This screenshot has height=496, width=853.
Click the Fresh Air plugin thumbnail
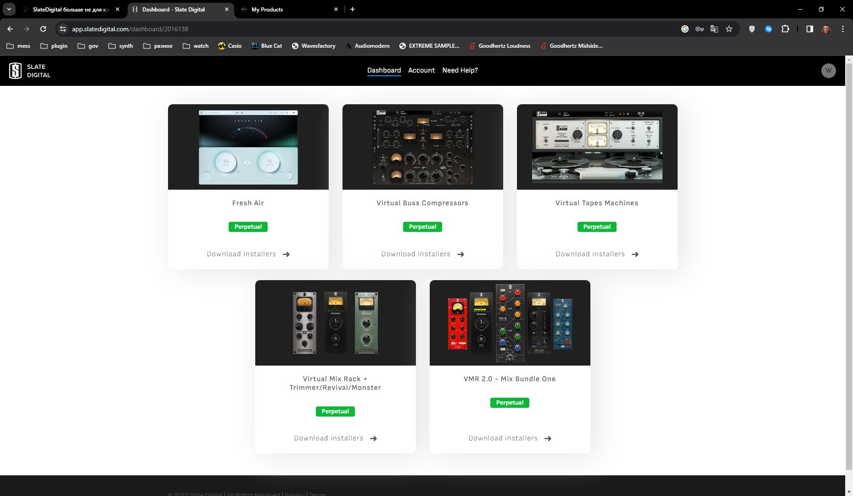tap(248, 147)
